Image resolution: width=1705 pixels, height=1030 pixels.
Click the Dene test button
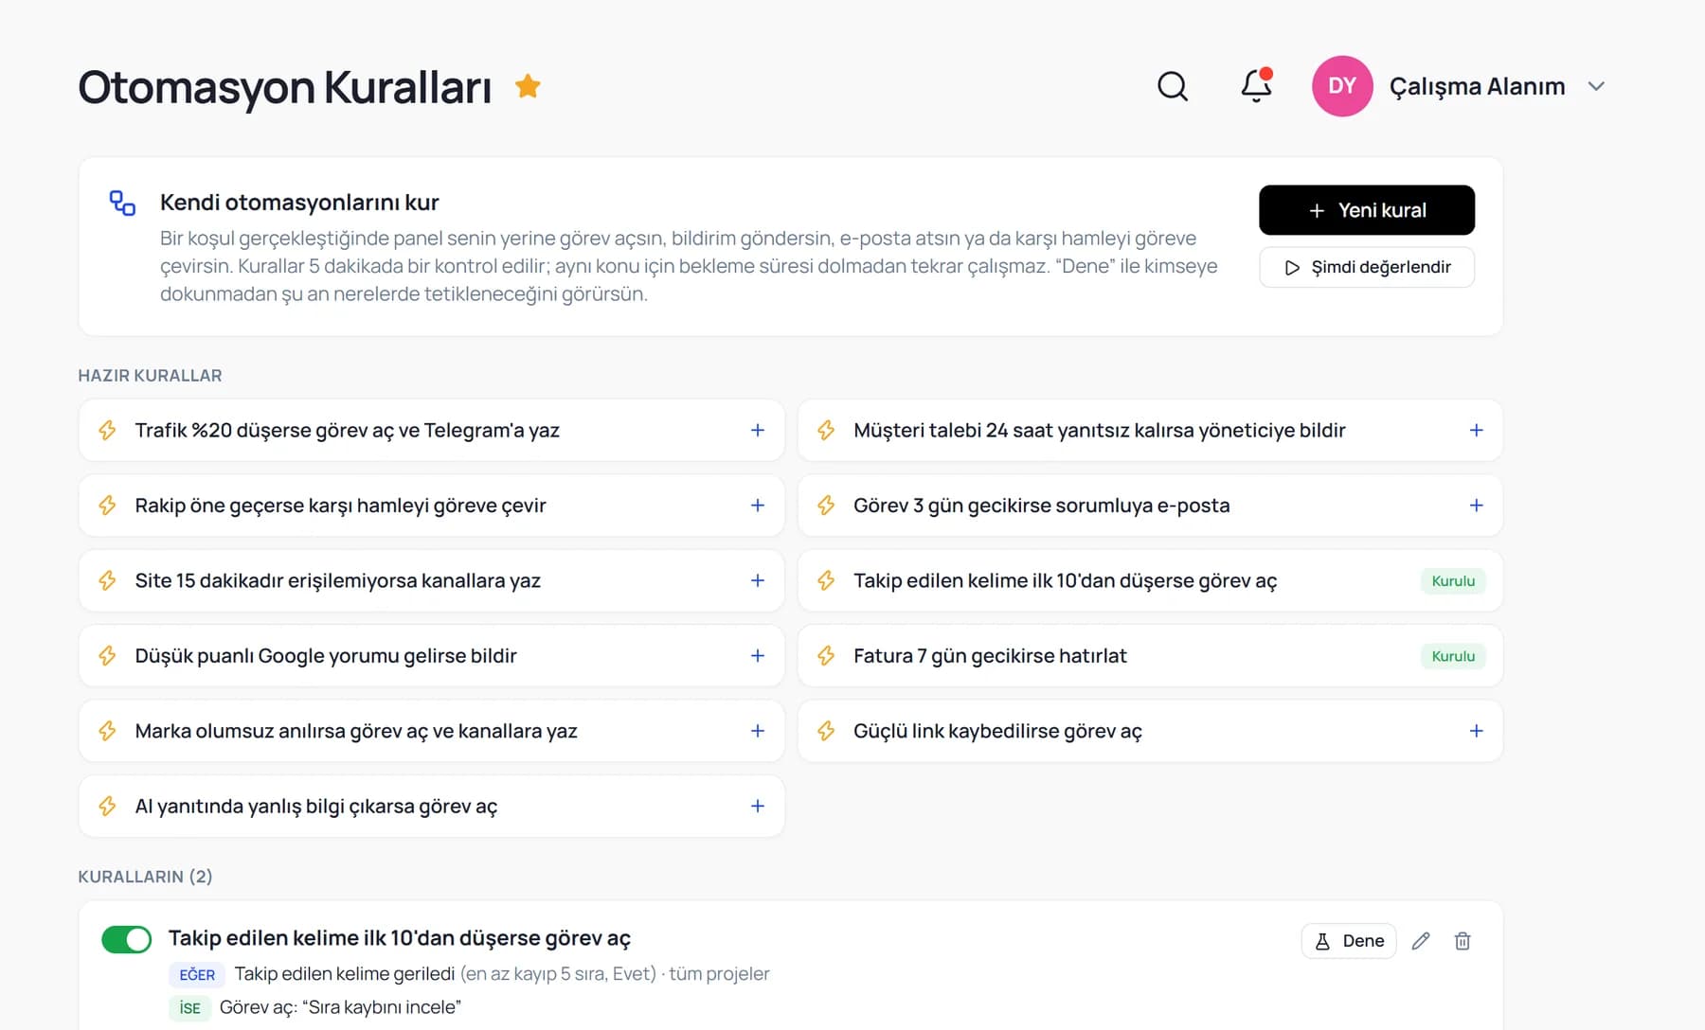pos(1348,941)
